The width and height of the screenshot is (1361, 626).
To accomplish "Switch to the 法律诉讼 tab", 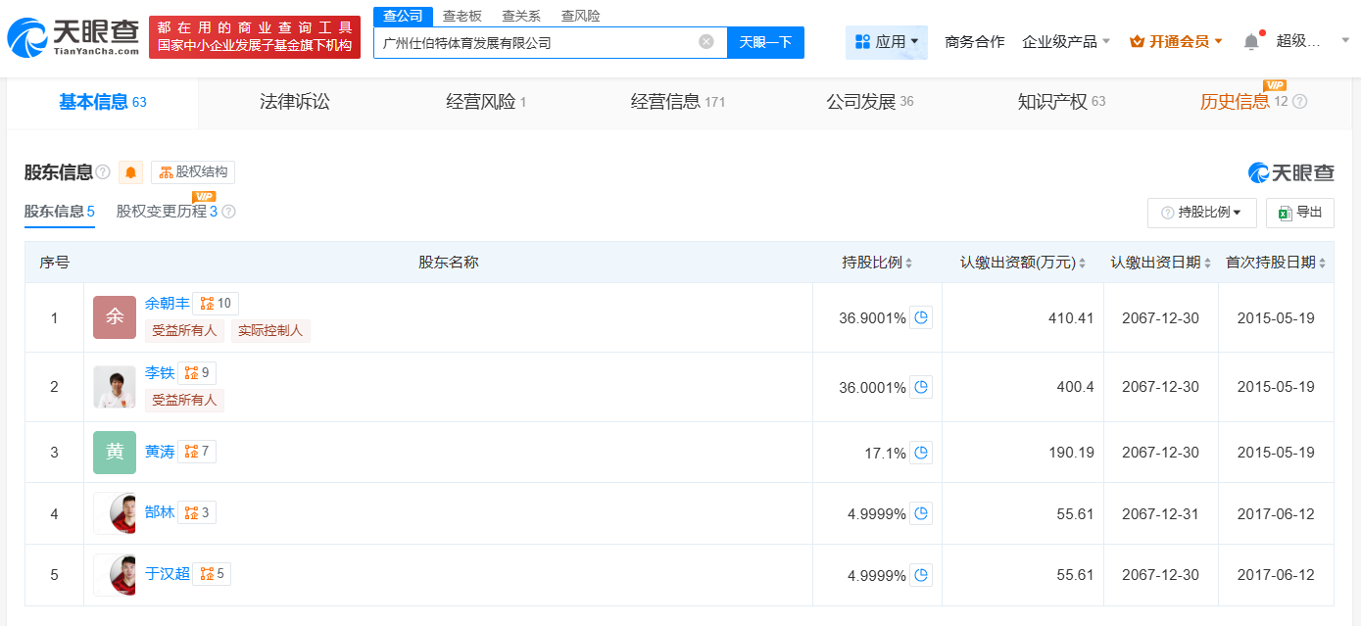I will [x=294, y=102].
